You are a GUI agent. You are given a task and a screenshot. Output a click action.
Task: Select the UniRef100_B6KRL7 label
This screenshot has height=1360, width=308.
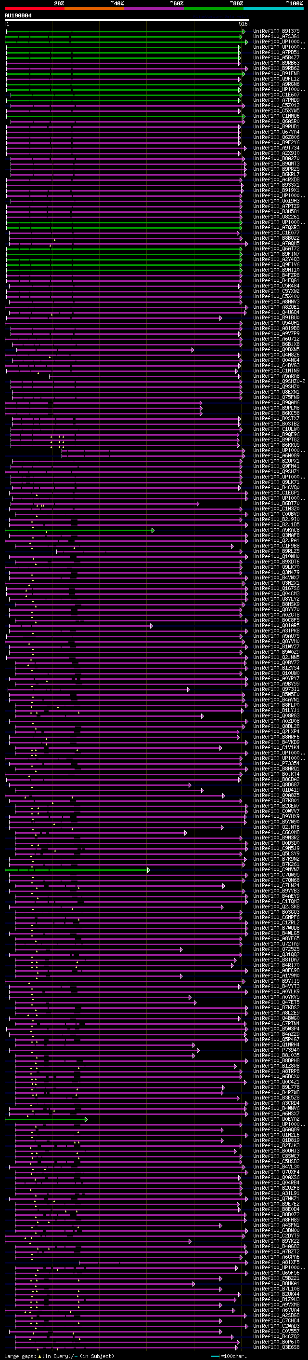[276, 174]
